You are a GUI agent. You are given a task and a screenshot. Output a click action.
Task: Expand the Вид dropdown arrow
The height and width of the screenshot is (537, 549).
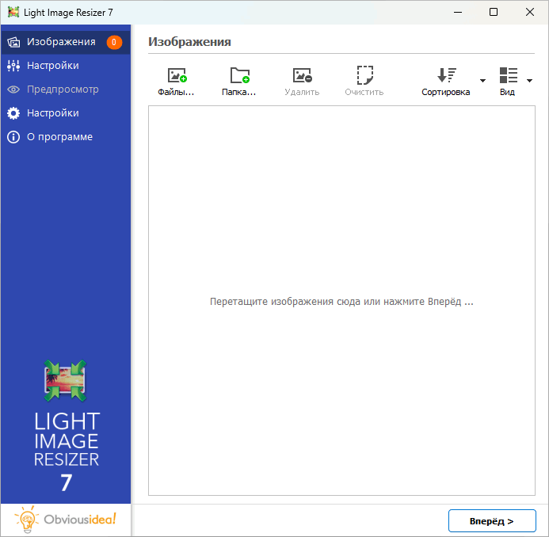(x=529, y=81)
